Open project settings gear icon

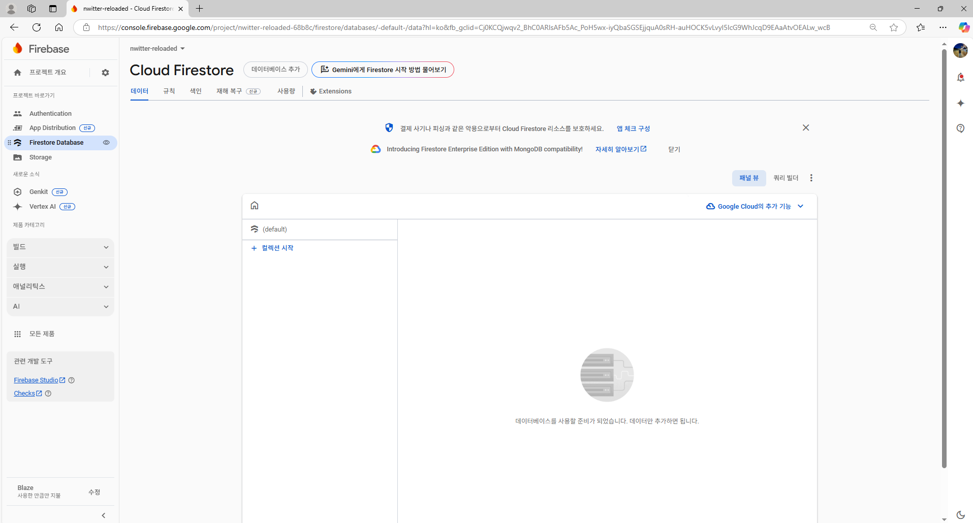105,73
